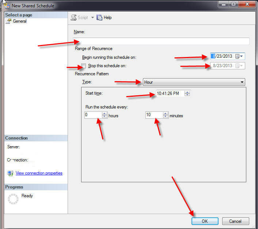258x229 pixels.
Task: Click the Start time spinner arrows
Action: click(x=187, y=93)
